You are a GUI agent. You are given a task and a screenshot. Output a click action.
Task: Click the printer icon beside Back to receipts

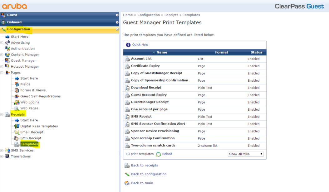127,166
